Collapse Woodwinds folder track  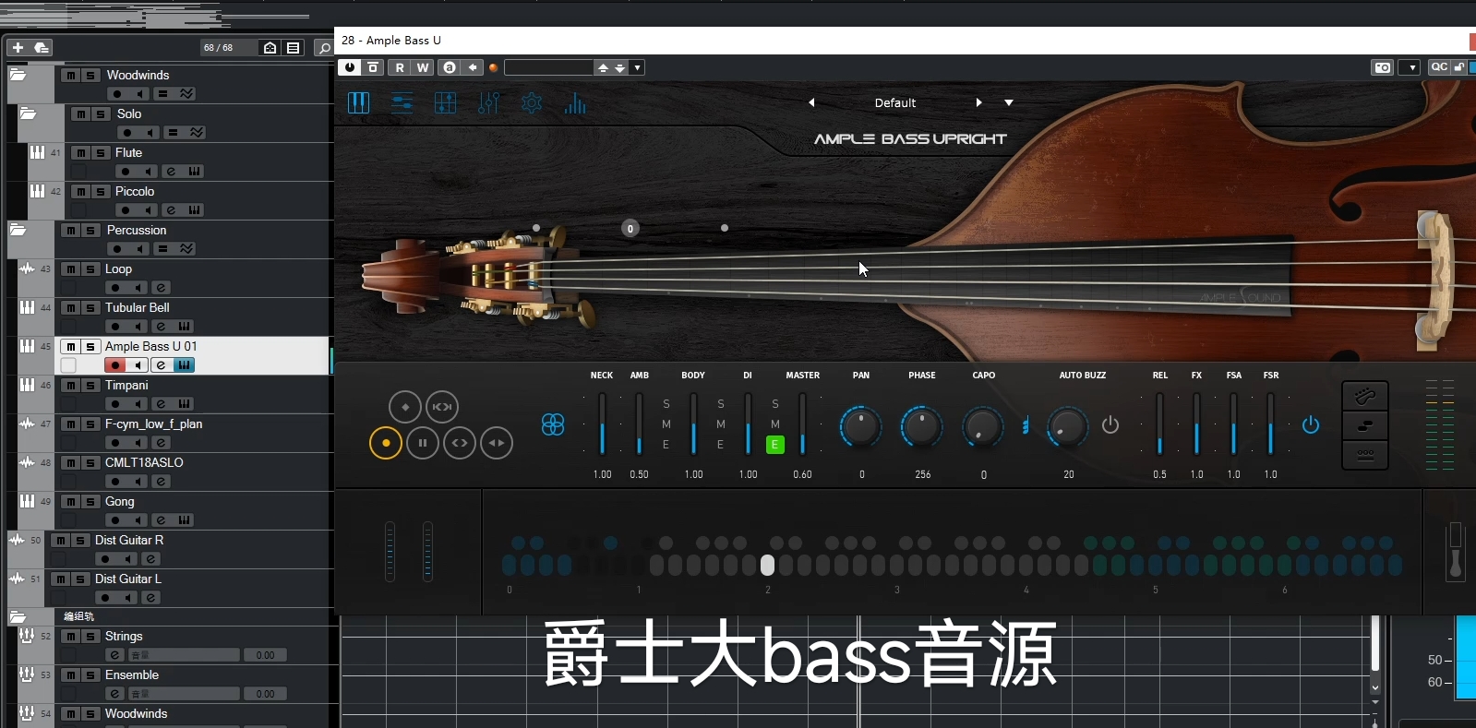click(18, 74)
